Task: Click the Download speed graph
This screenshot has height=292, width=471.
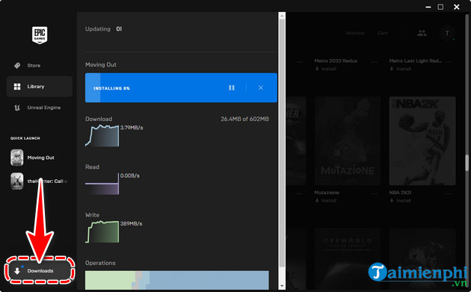Action: point(102,136)
